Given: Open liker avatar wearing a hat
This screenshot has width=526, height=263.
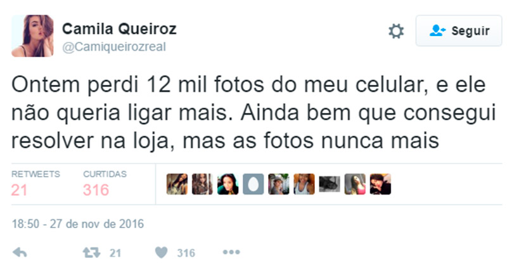Looking at the screenshot, I should point(279,184).
